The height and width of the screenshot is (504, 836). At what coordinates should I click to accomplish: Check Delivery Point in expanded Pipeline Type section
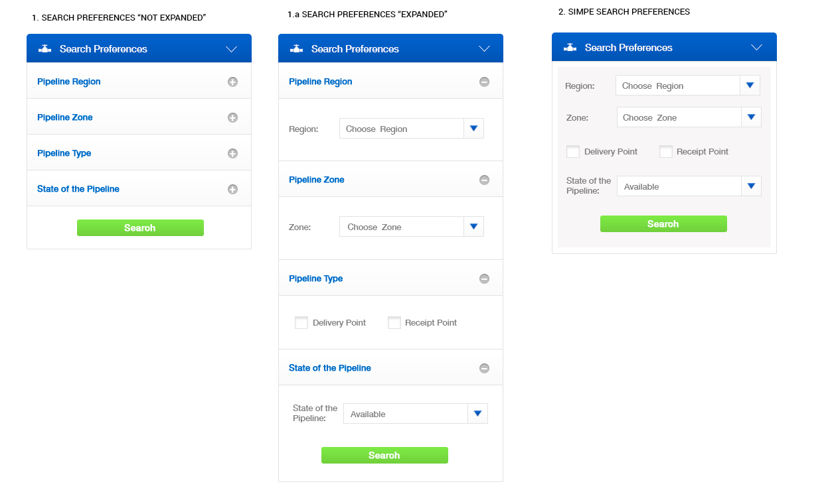pos(301,323)
